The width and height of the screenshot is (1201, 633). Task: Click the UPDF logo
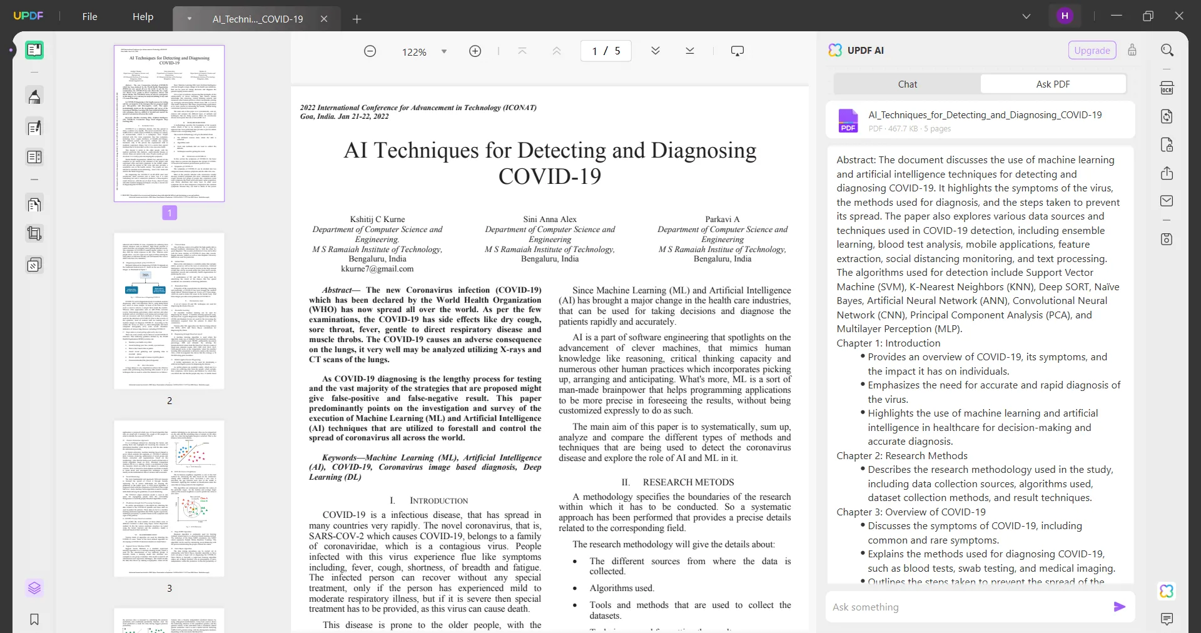[29, 16]
